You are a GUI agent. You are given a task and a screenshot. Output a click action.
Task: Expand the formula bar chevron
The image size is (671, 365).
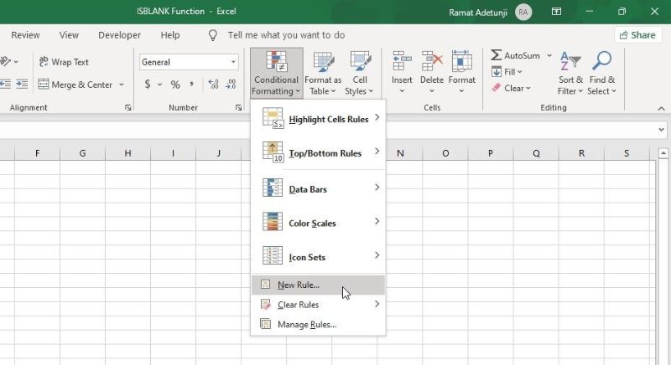click(x=662, y=130)
